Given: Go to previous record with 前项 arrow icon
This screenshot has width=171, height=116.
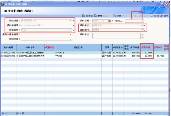Looking at the screenshot, I should tap(152, 16).
